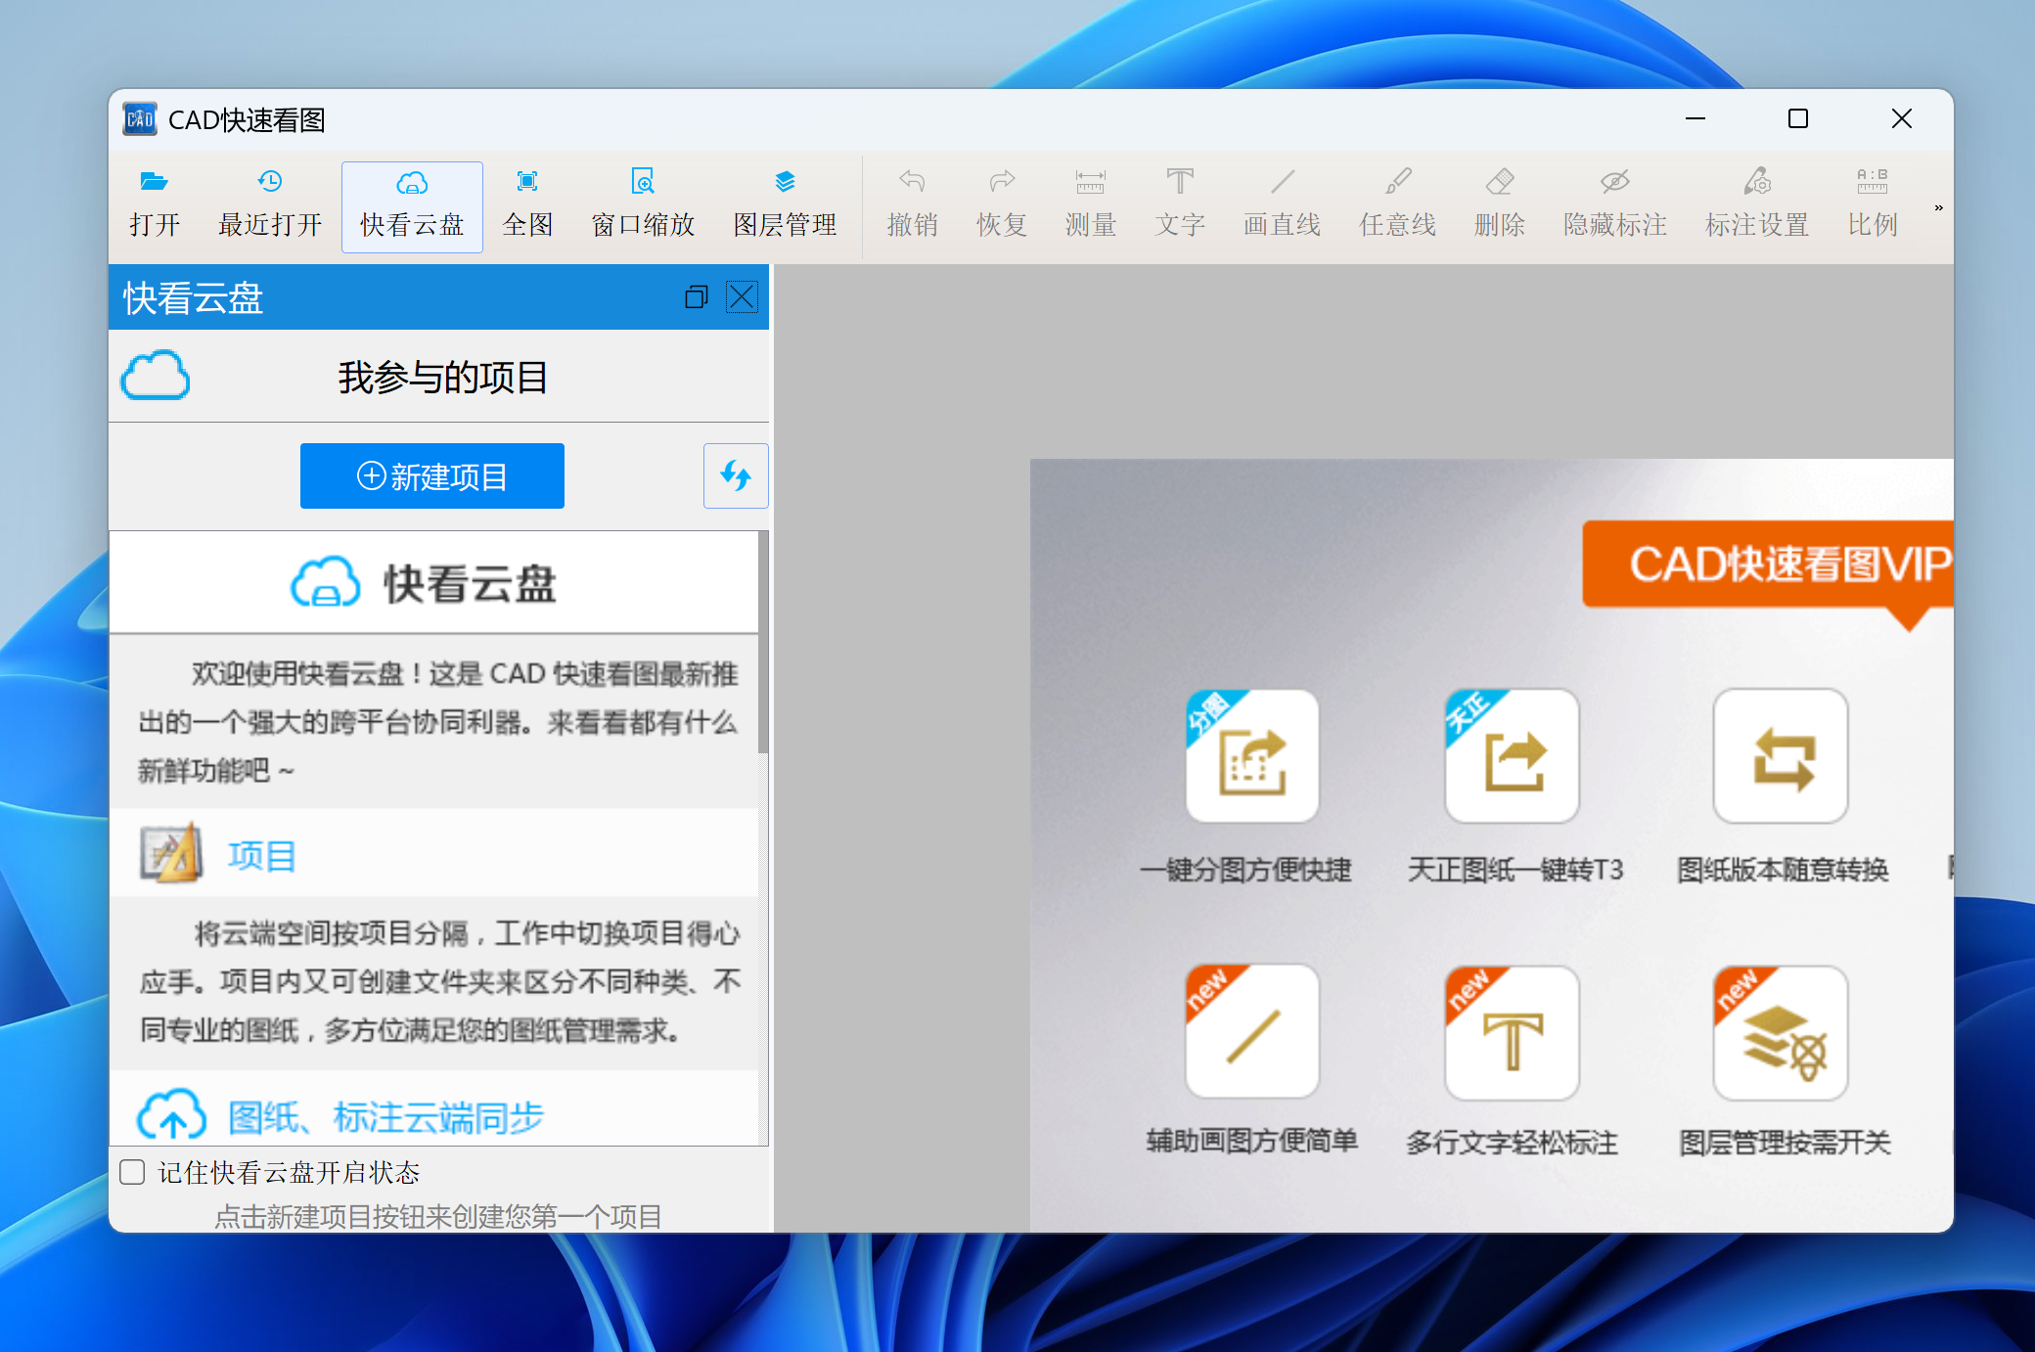
Task: Click the 辅助画图方便简单 line icon
Action: point(1252,1032)
